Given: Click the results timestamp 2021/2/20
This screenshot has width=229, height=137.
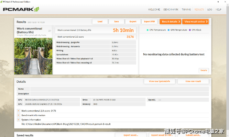Looking at the screenshot, I should tap(36, 22).
